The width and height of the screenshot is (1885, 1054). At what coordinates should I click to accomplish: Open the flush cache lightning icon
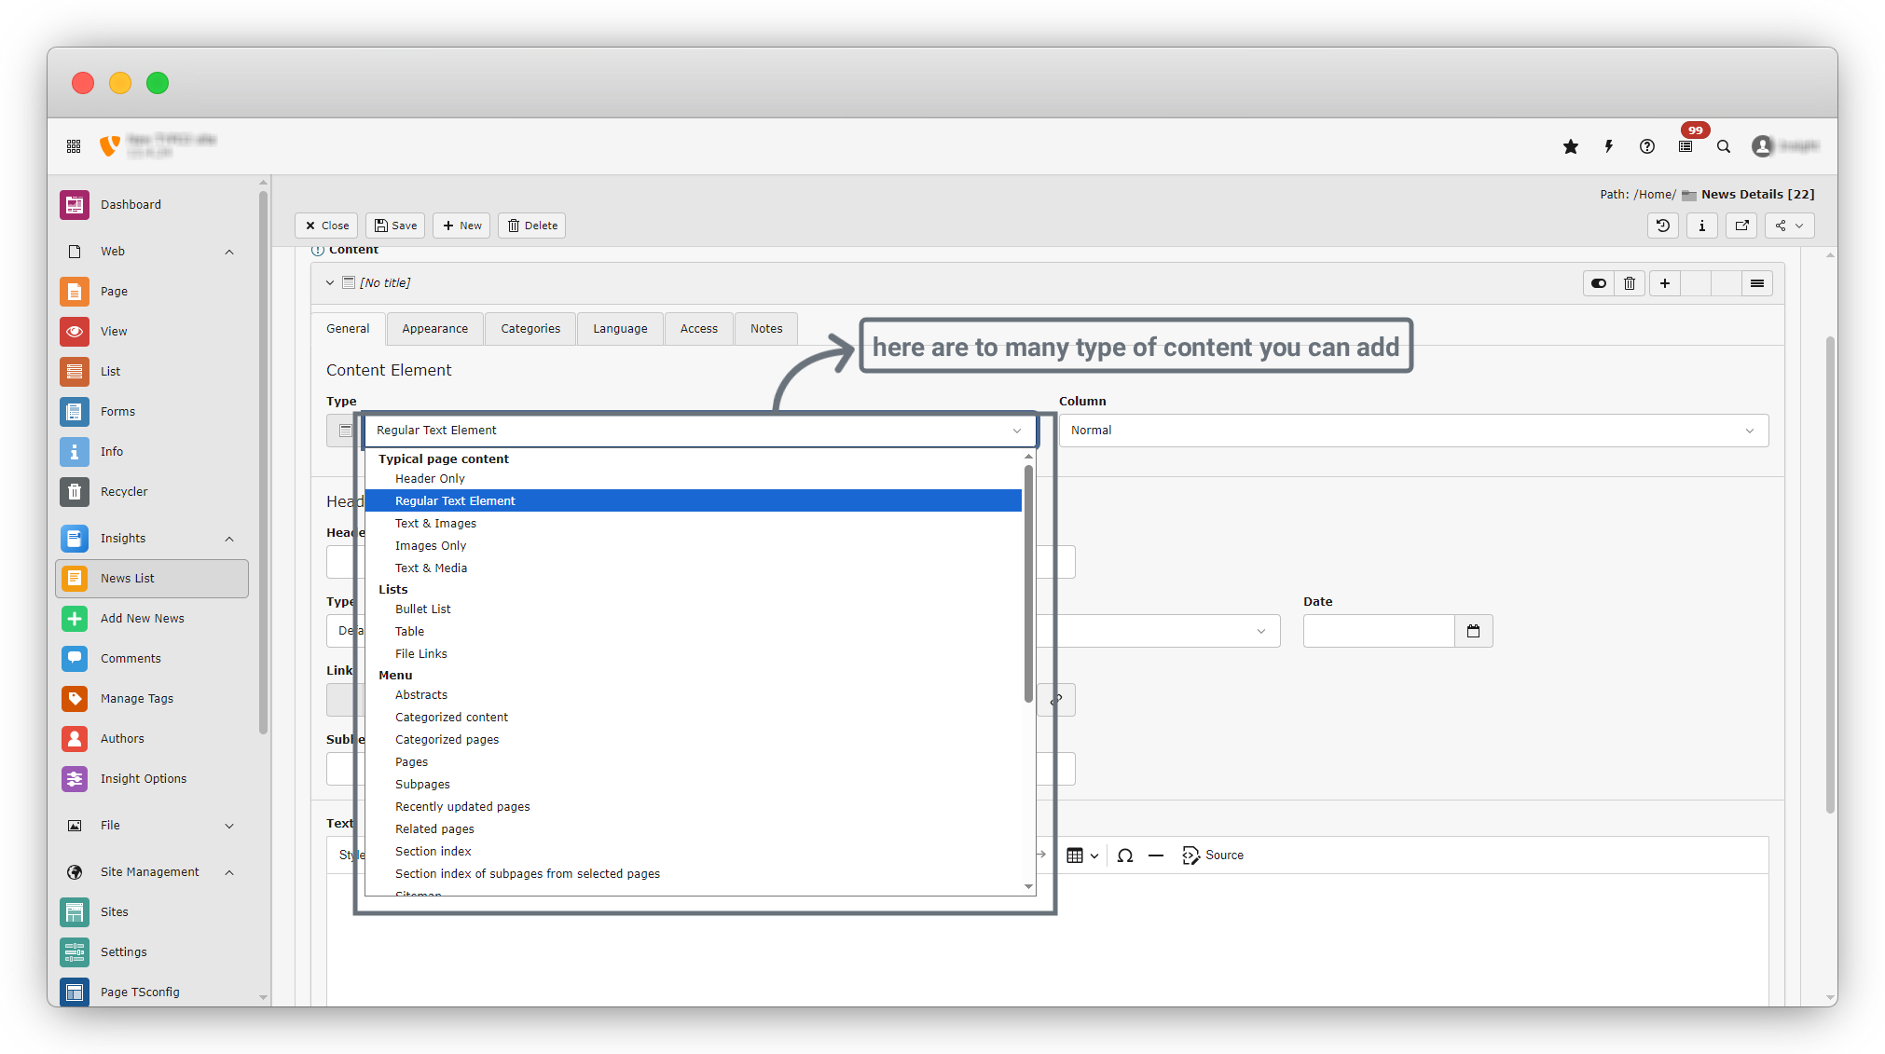coord(1609,146)
